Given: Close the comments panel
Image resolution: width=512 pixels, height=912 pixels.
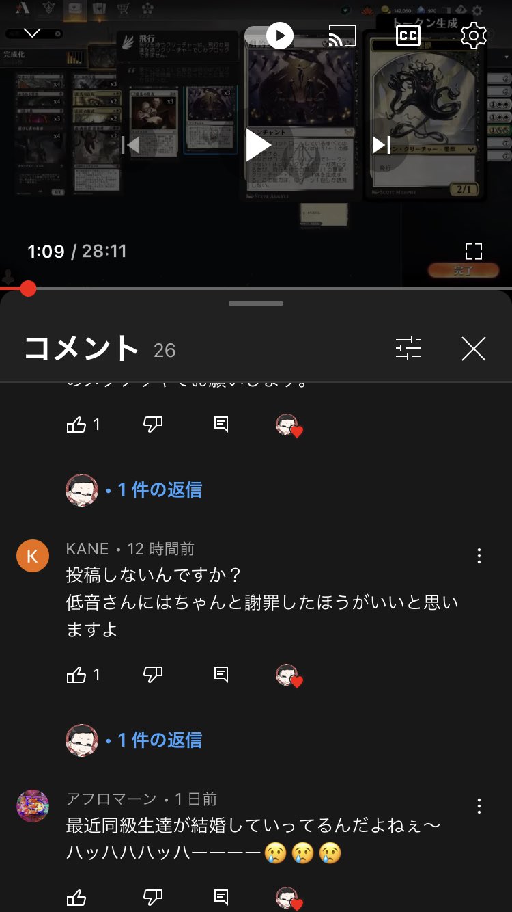Looking at the screenshot, I should (473, 349).
